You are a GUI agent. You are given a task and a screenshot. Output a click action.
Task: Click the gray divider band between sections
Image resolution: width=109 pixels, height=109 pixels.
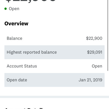[55, 97]
